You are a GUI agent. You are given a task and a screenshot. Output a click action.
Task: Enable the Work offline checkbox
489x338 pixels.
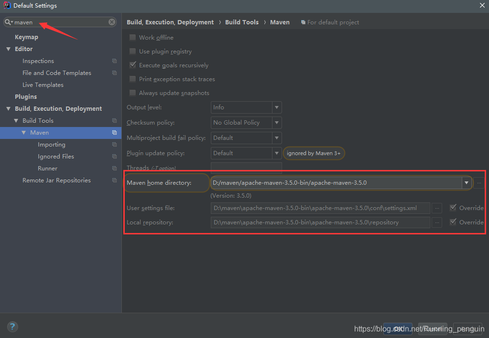coord(132,37)
